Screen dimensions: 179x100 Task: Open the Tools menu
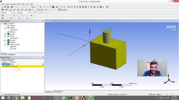pyautogui.click(x=18, y=4)
